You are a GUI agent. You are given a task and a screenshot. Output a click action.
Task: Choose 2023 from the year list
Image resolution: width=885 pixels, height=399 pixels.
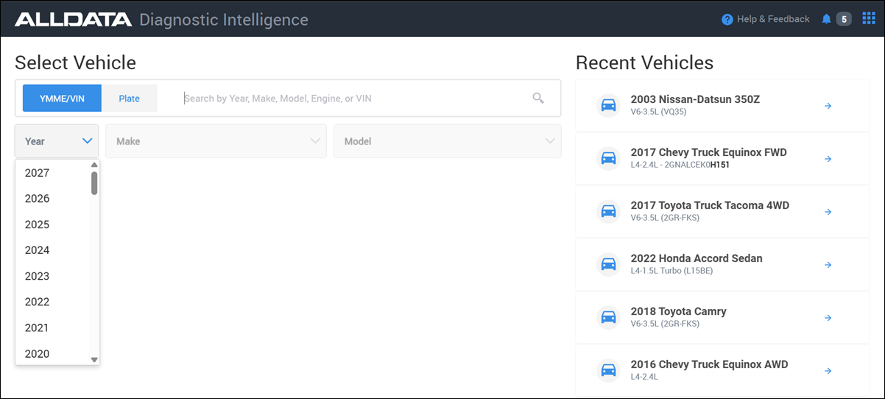click(x=53, y=276)
